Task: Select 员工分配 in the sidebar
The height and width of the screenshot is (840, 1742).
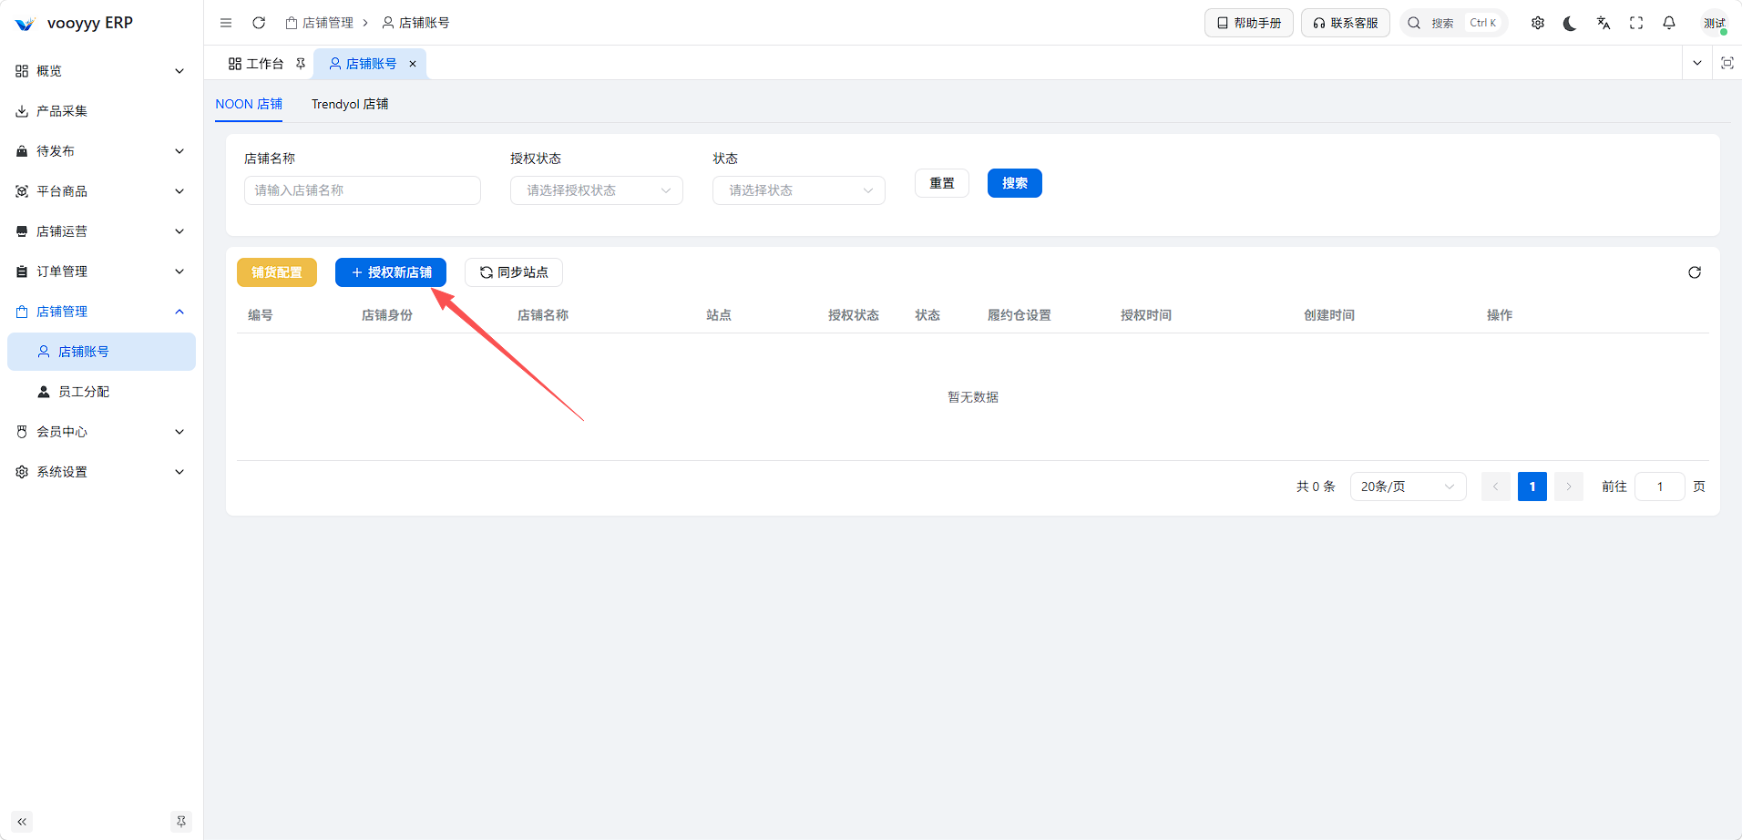Action: [101, 392]
